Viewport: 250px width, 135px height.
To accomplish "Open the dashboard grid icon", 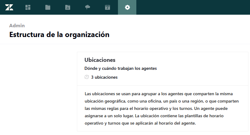I will (x=28, y=7).
